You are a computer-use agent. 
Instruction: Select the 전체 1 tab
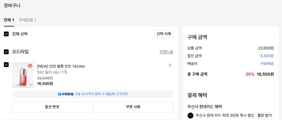point(9,20)
